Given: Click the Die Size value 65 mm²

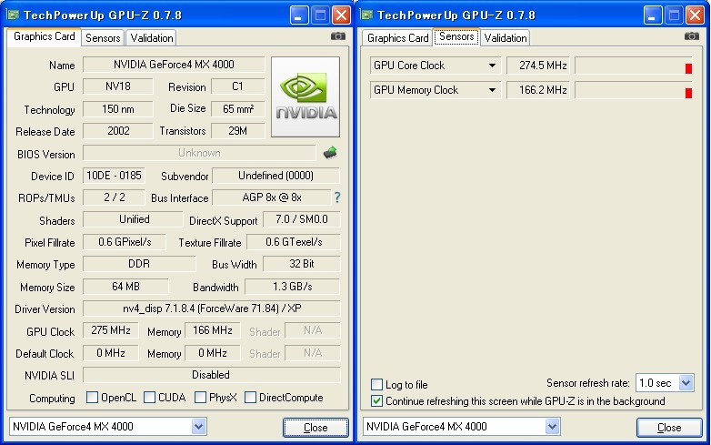Looking at the screenshot, I should click(x=238, y=109).
